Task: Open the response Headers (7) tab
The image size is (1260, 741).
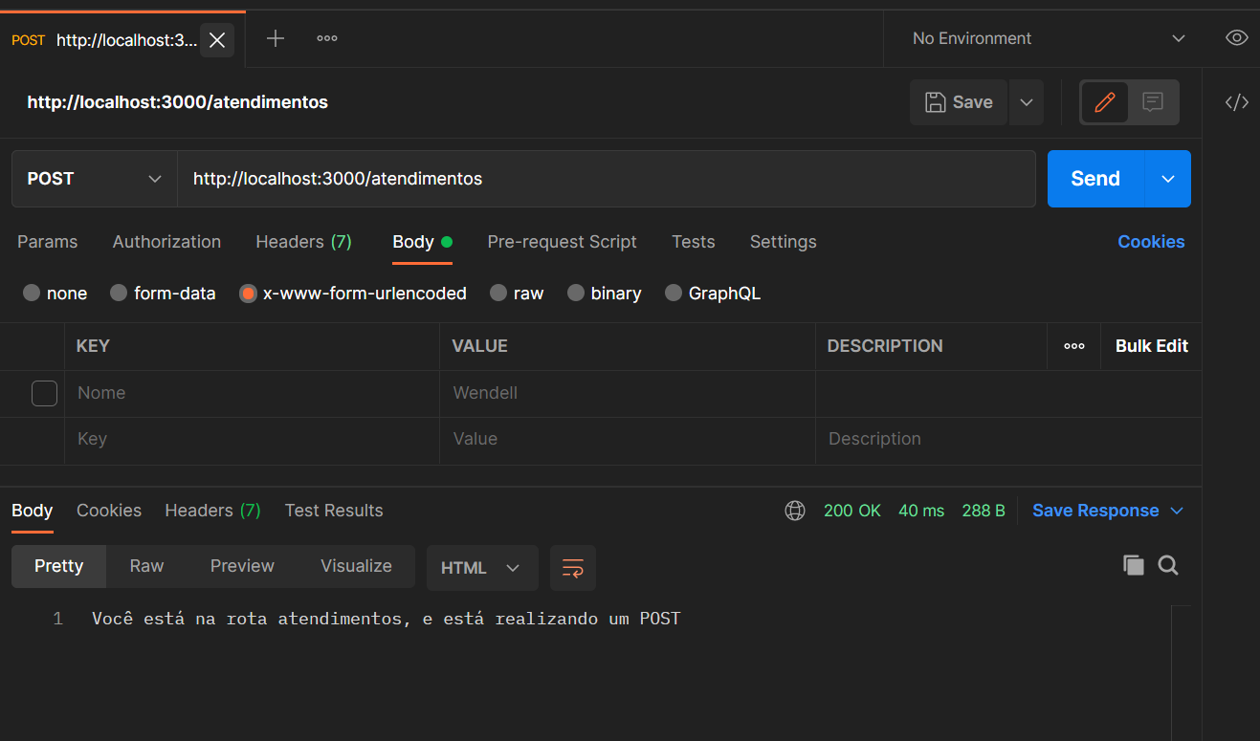Action: tap(212, 511)
